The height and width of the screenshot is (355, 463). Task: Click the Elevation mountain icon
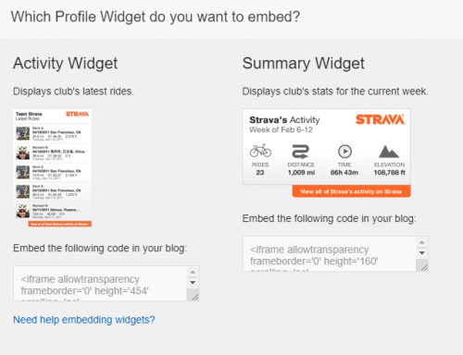389,152
